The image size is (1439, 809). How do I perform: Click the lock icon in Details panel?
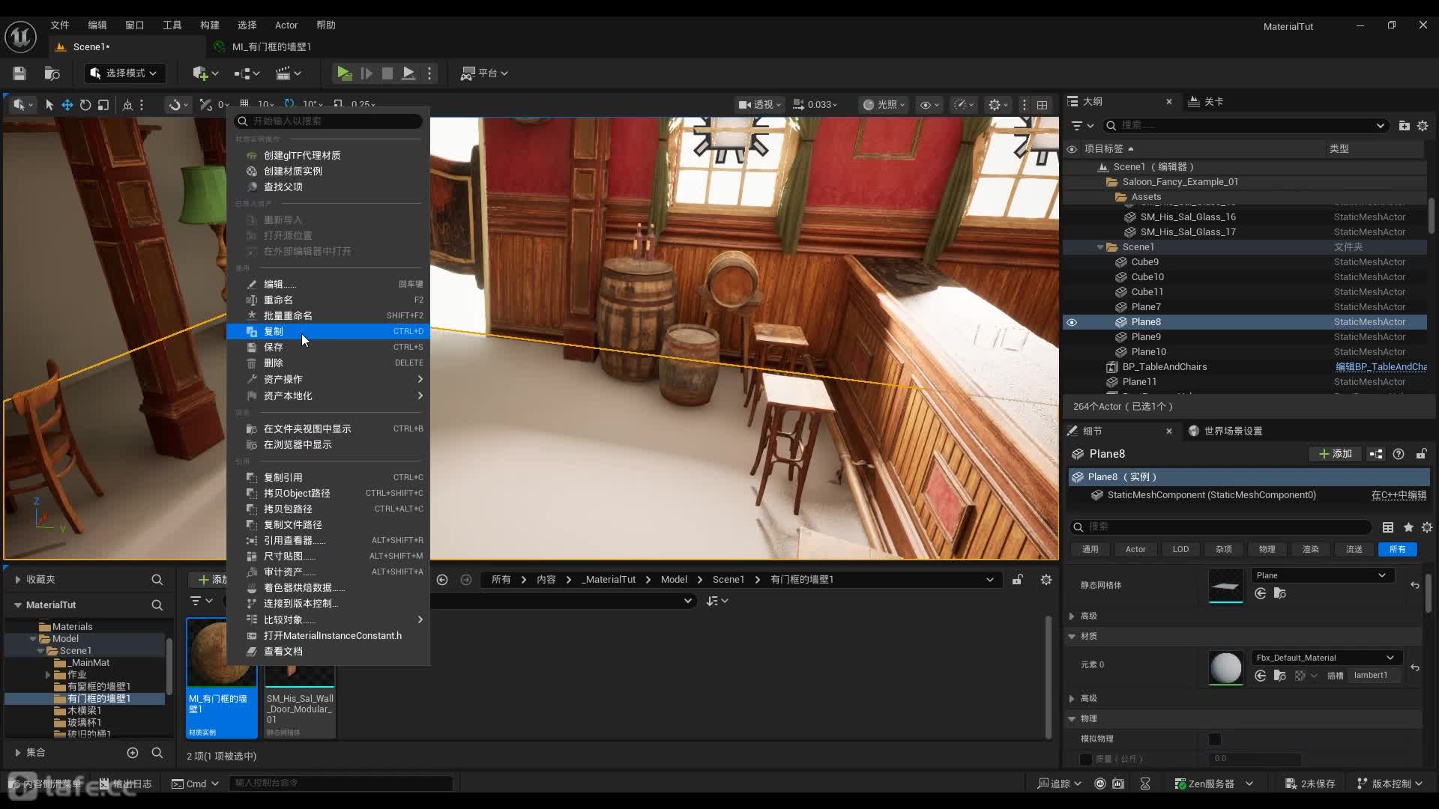click(1421, 454)
